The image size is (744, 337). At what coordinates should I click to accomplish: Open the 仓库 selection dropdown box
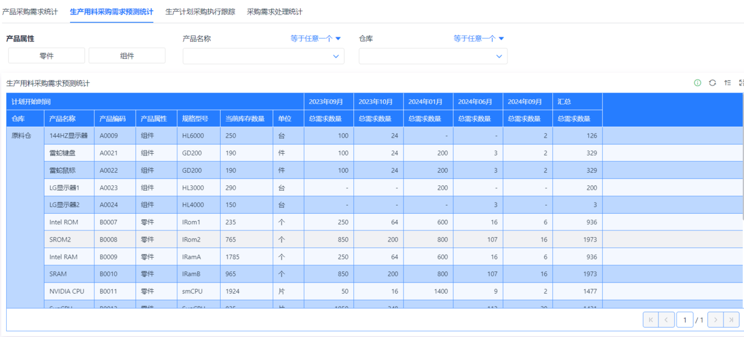point(433,56)
